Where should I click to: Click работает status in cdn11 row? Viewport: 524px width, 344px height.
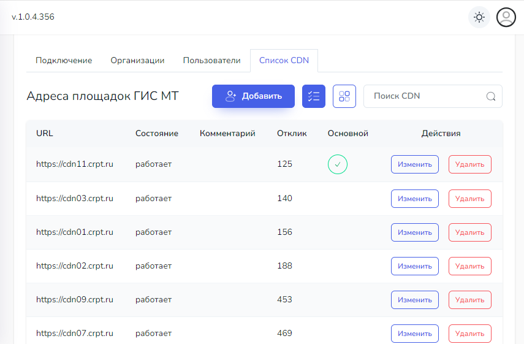pyautogui.click(x=153, y=164)
